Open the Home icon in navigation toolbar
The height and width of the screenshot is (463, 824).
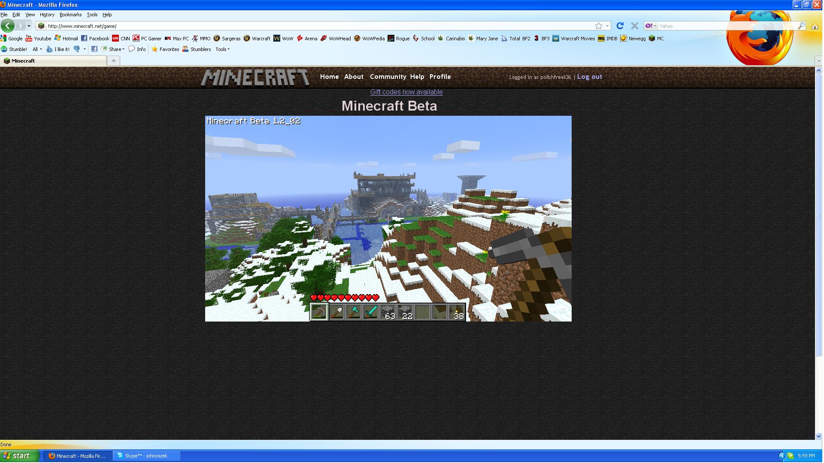pyautogui.click(x=815, y=26)
